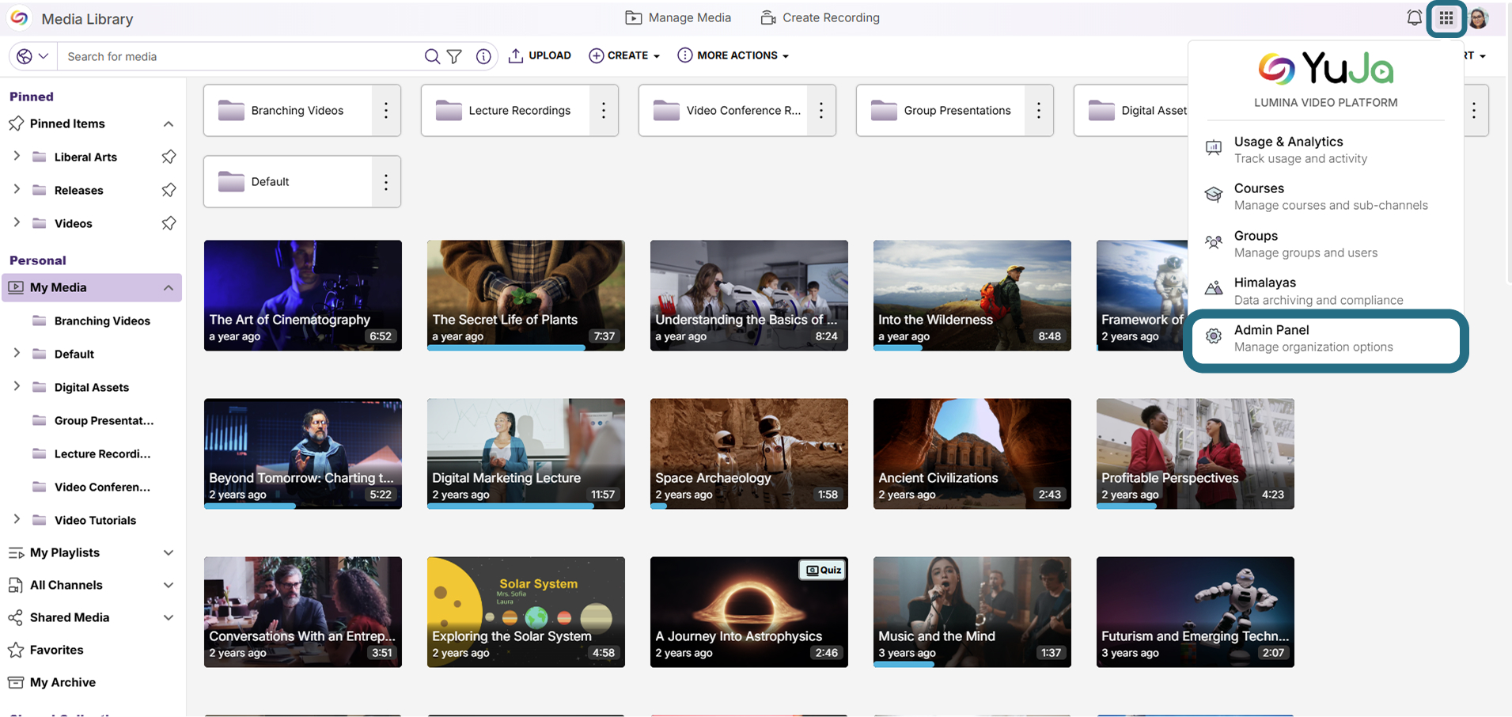
Task: Open Music and the Mind video
Action: pyautogui.click(x=972, y=612)
